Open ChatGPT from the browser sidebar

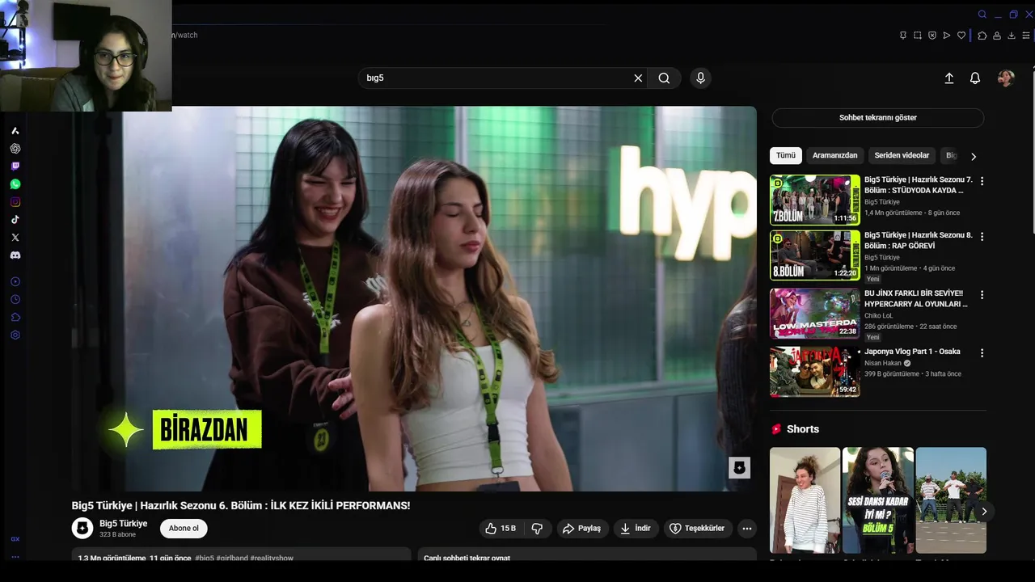coord(15,149)
